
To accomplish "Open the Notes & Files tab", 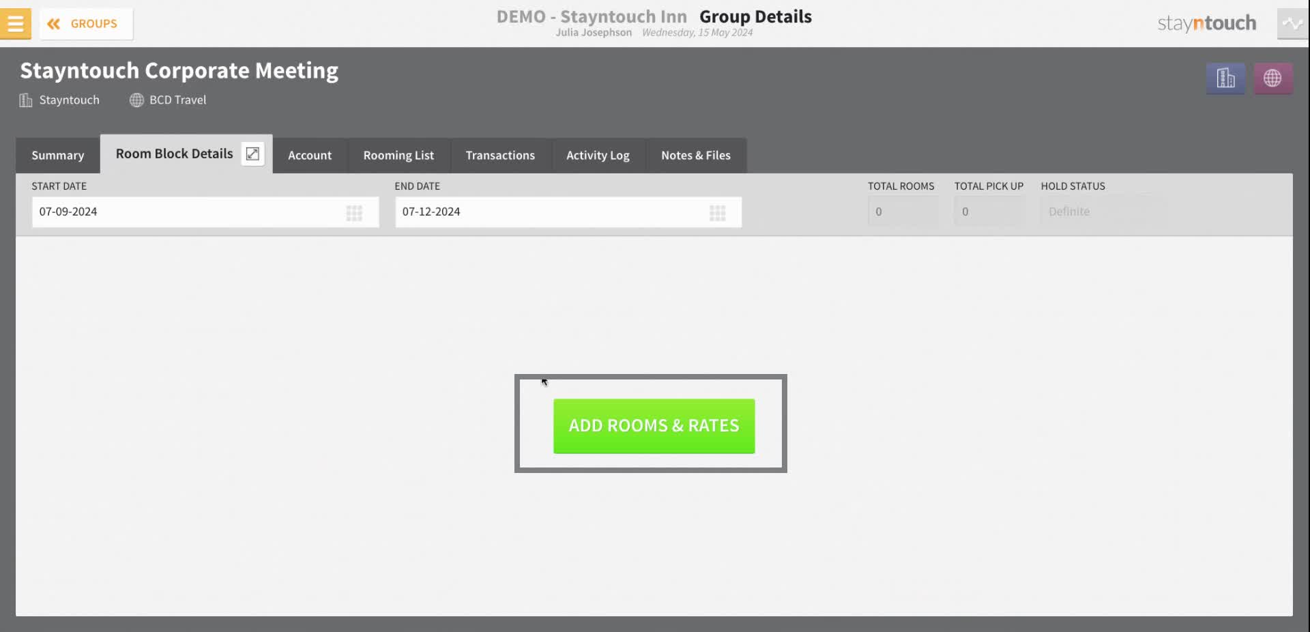I will pyautogui.click(x=696, y=155).
